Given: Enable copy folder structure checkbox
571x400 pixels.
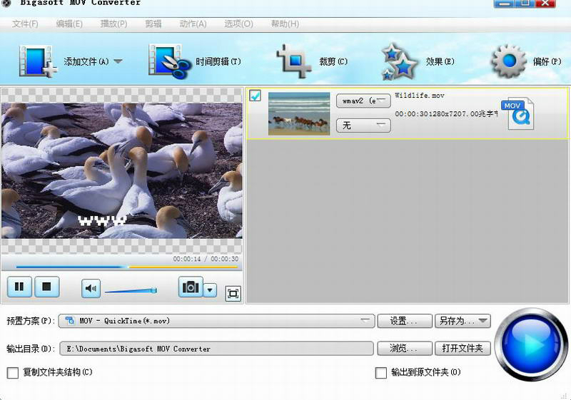Looking at the screenshot, I should [13, 373].
